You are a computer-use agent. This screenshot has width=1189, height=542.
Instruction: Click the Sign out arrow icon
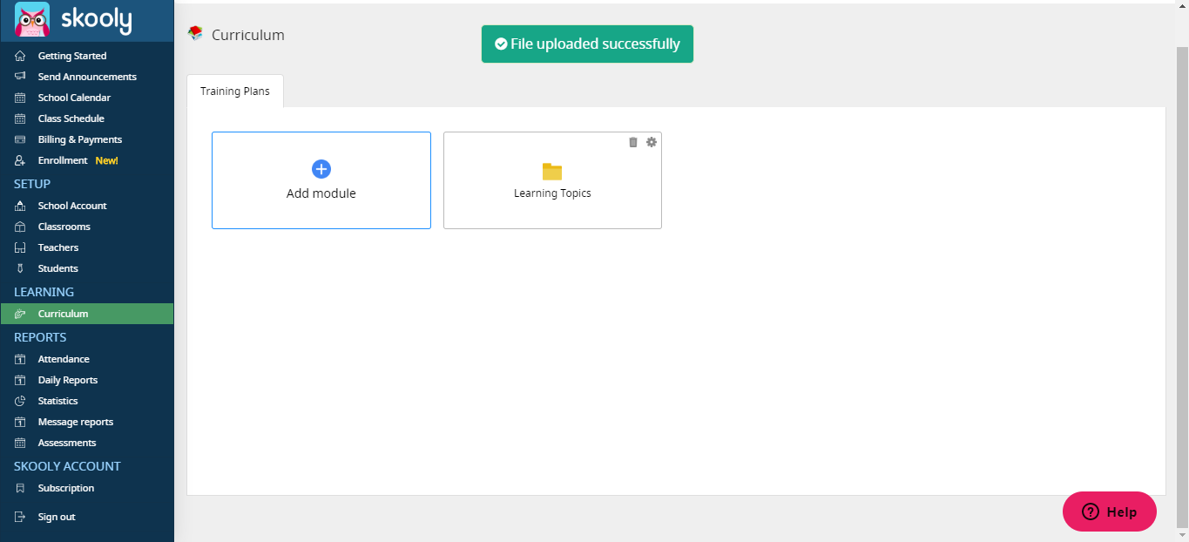[20, 517]
